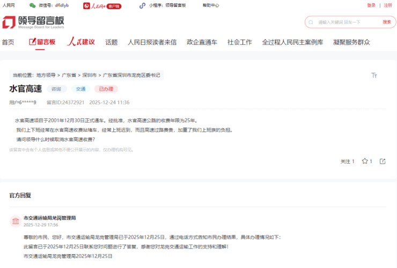This screenshot has height=268, width=397.
Task: Click 市交通运输局龙岗管理局 replier name
Action: coord(49,218)
